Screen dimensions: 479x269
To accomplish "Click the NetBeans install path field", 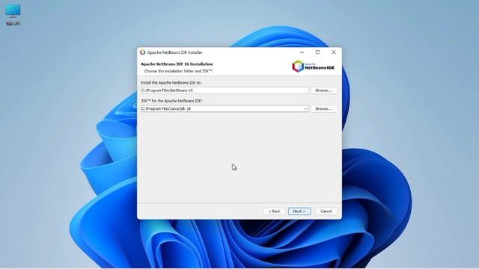I will pyautogui.click(x=225, y=90).
